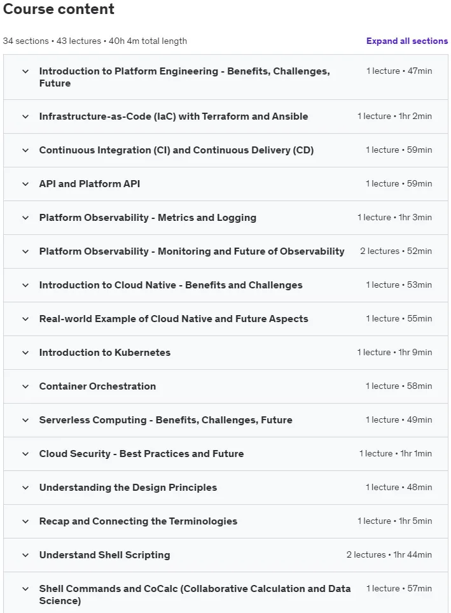Expand chevron for Monitoring and Future of Observability

[25, 251]
